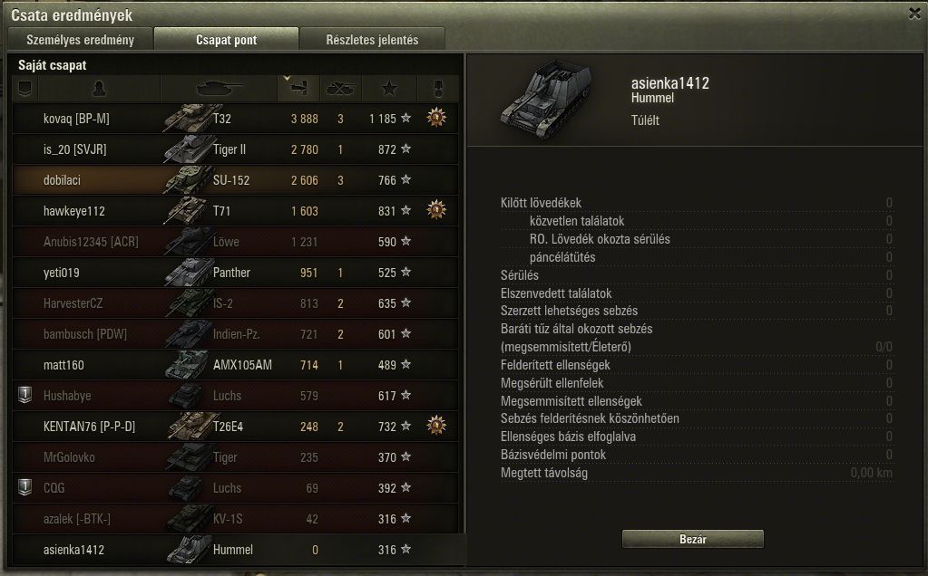928x576 pixels.
Task: Click the Bezár button
Action: click(x=692, y=539)
